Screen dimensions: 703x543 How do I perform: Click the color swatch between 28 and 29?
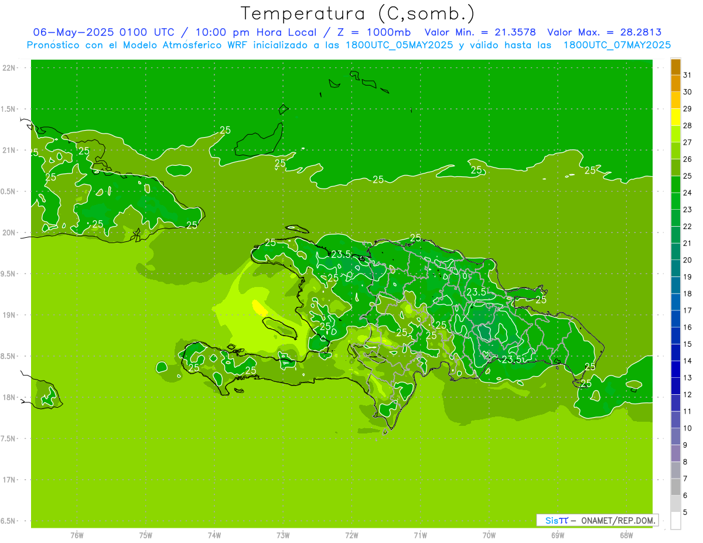pos(675,117)
